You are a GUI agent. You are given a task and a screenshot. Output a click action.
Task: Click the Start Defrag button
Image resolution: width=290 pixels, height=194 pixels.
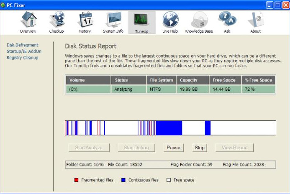(x=136, y=148)
